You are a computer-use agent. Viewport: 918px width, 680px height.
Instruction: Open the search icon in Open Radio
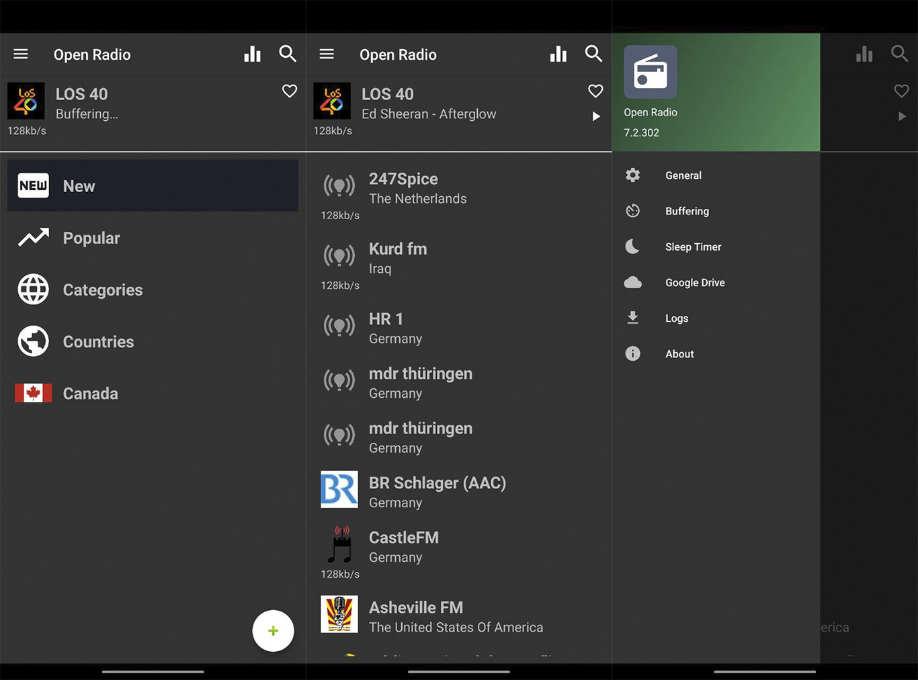click(288, 54)
